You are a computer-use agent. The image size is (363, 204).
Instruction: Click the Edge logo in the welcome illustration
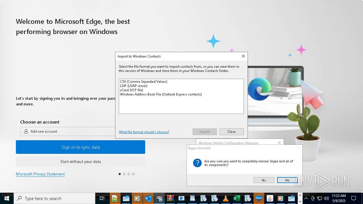[259, 89]
